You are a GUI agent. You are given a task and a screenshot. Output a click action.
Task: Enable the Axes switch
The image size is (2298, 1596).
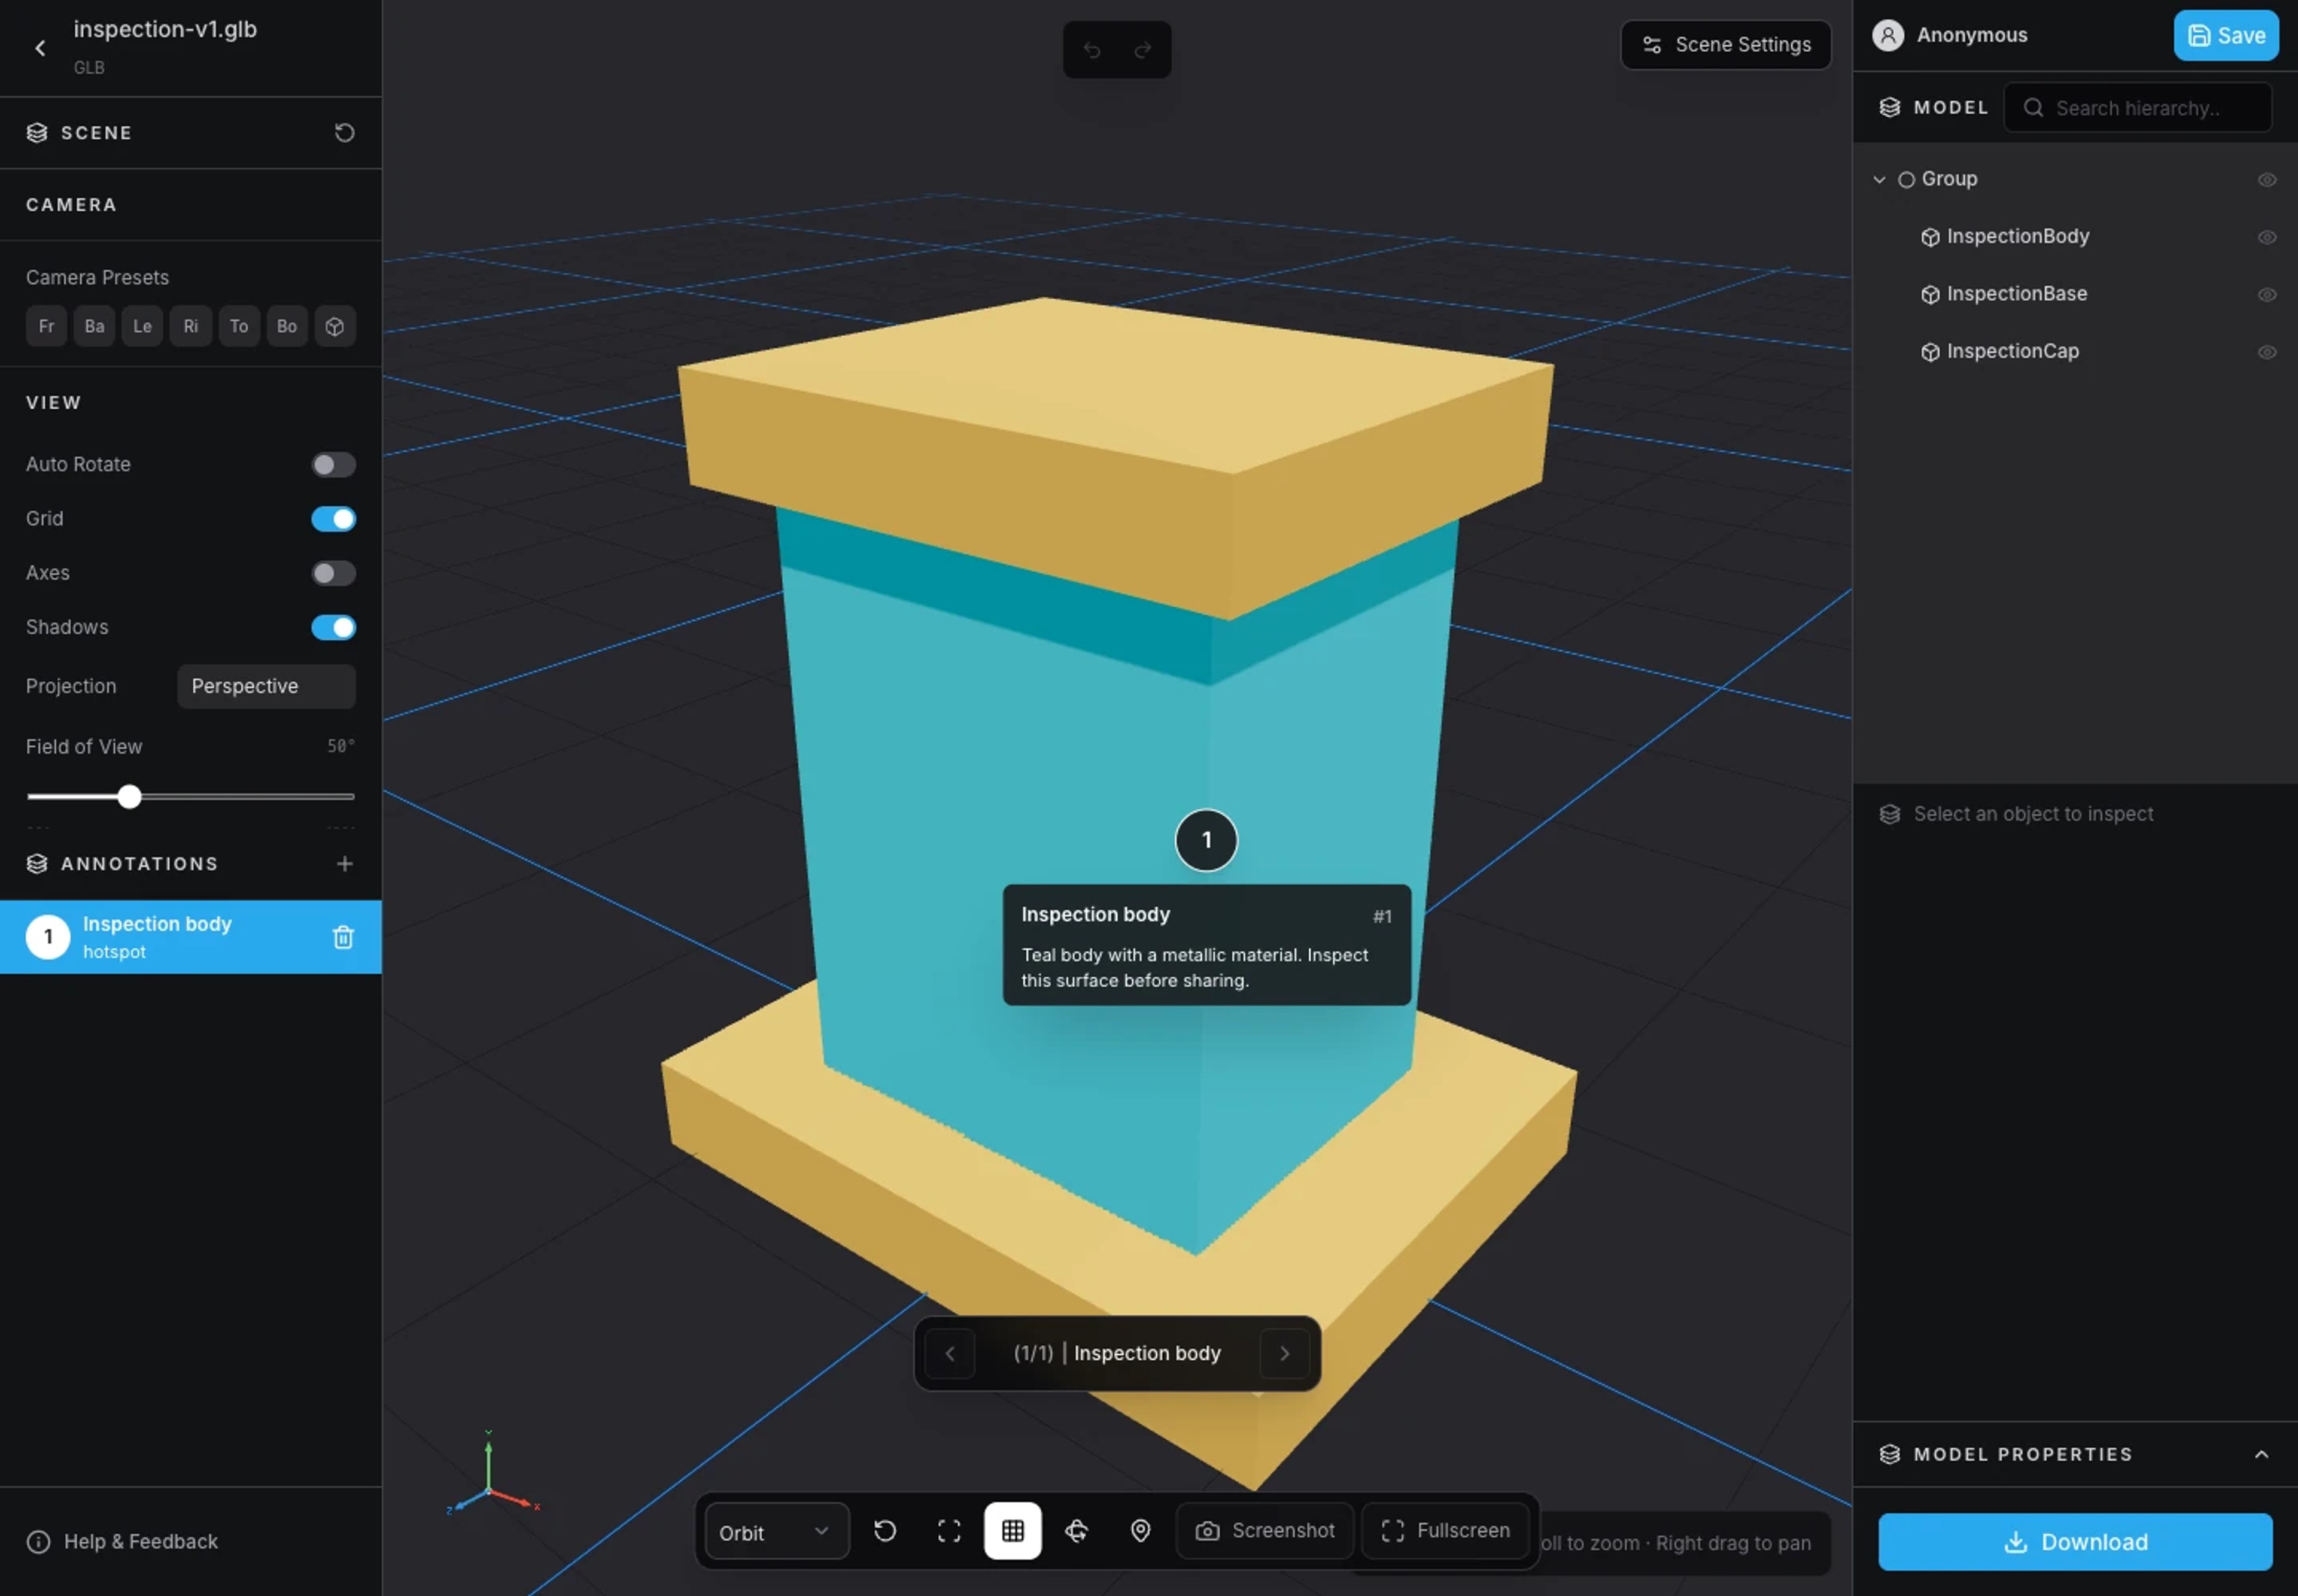333,573
